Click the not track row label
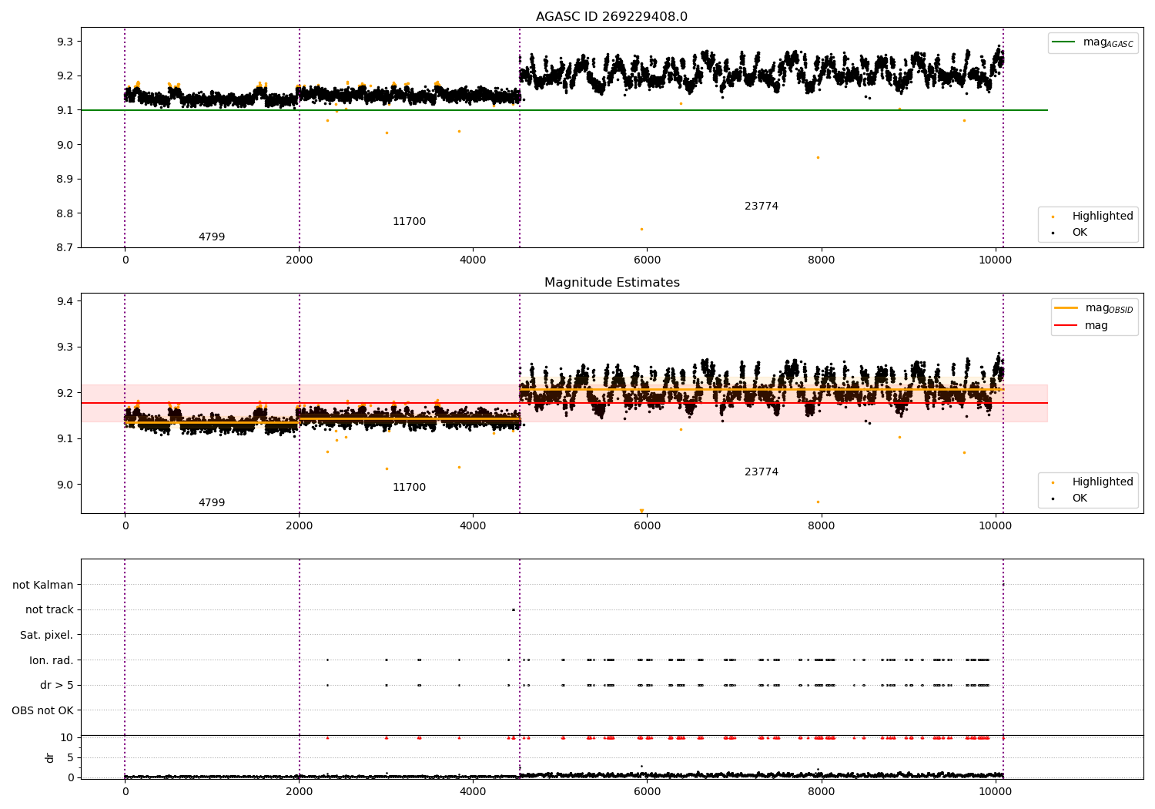1155x809 pixels. (49, 610)
